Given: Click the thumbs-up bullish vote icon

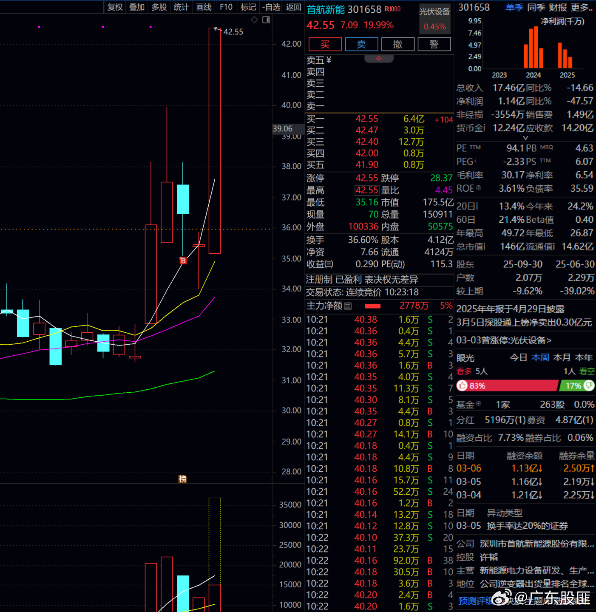Looking at the screenshot, I should pos(462,385).
